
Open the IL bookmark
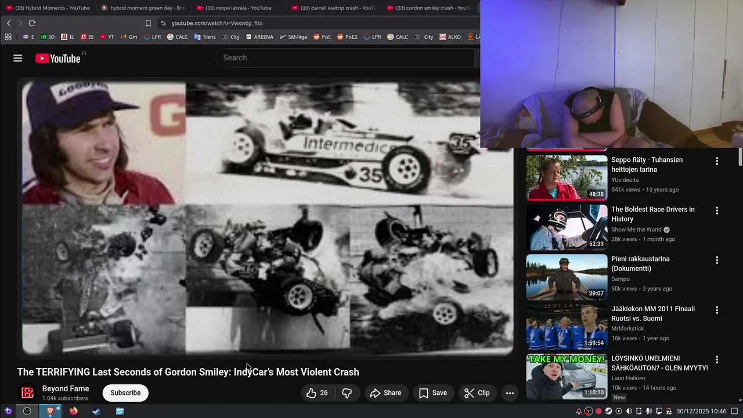(x=67, y=37)
